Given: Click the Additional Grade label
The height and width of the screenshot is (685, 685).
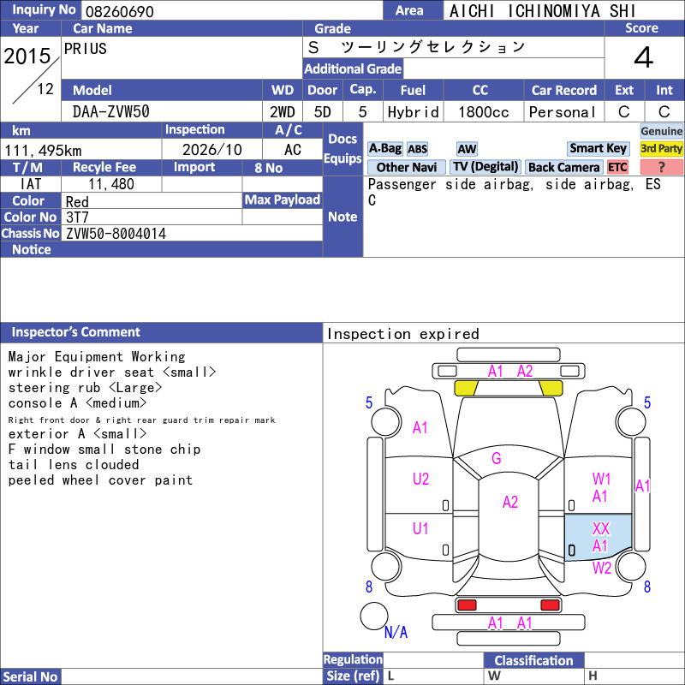Looking at the screenshot, I should coord(353,68).
